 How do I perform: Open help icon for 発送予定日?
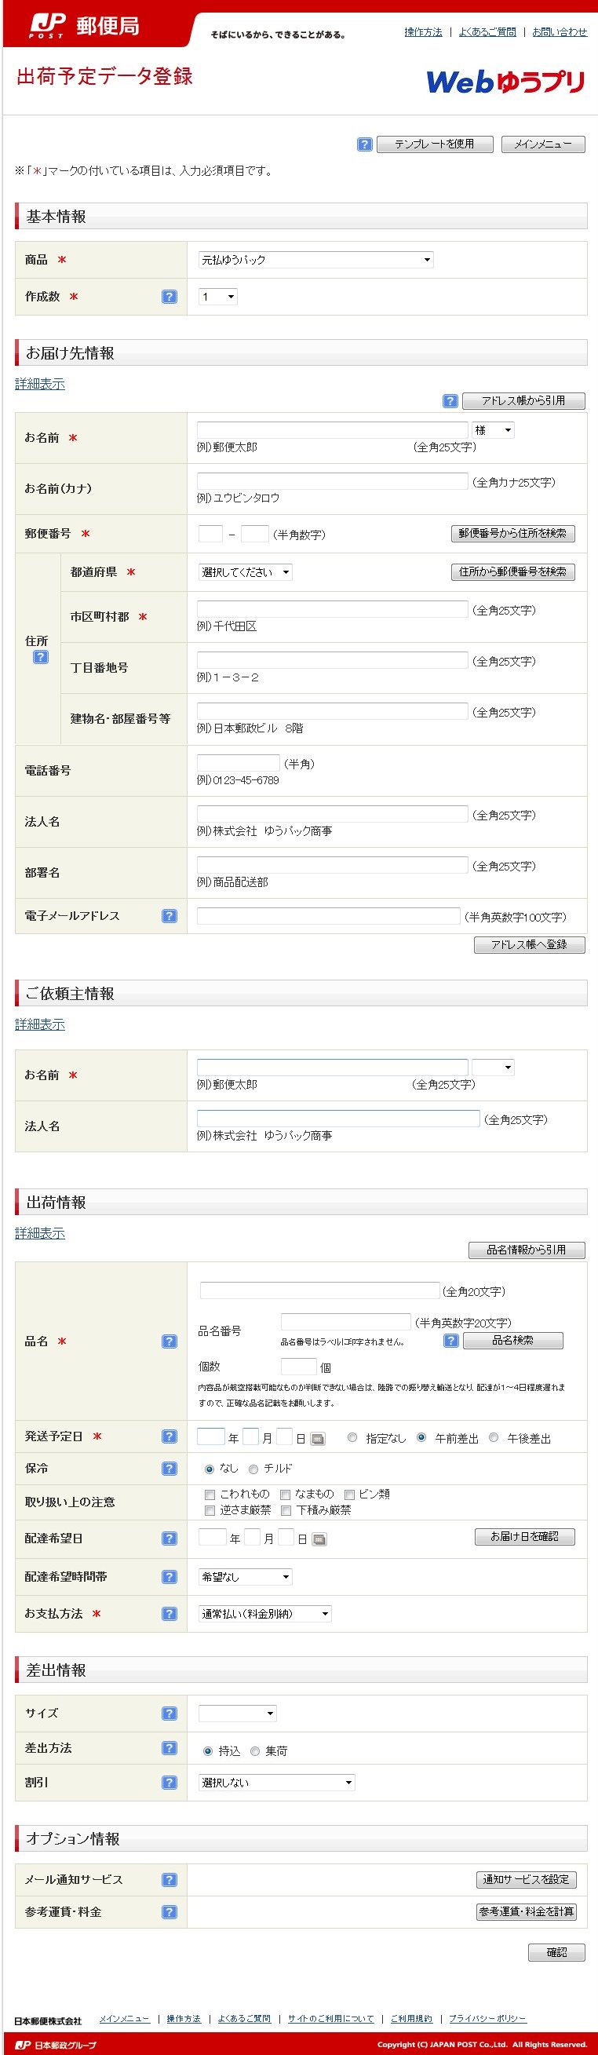pyautogui.click(x=169, y=1436)
